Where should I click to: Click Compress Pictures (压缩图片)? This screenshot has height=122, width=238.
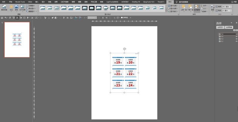tap(30, 6)
